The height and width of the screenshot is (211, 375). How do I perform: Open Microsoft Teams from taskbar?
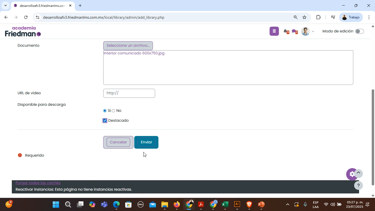click(x=104, y=205)
